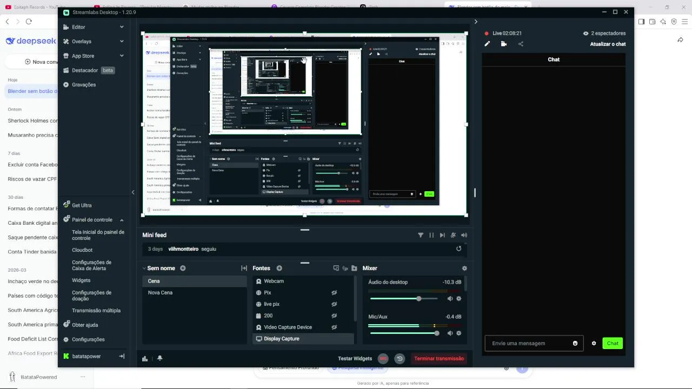The height and width of the screenshot is (389, 692).
Task: Add a folder in Fontes panel
Action: point(354,268)
